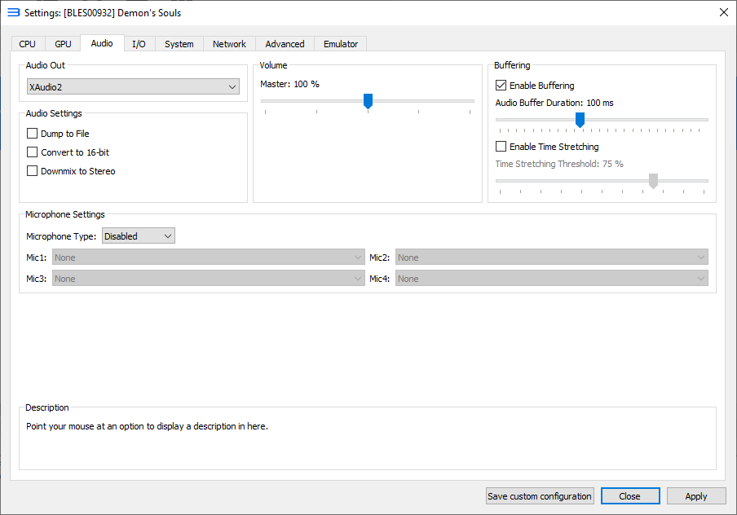Disable the Enable Buffering checkbox
The image size is (737, 515).
tap(501, 86)
